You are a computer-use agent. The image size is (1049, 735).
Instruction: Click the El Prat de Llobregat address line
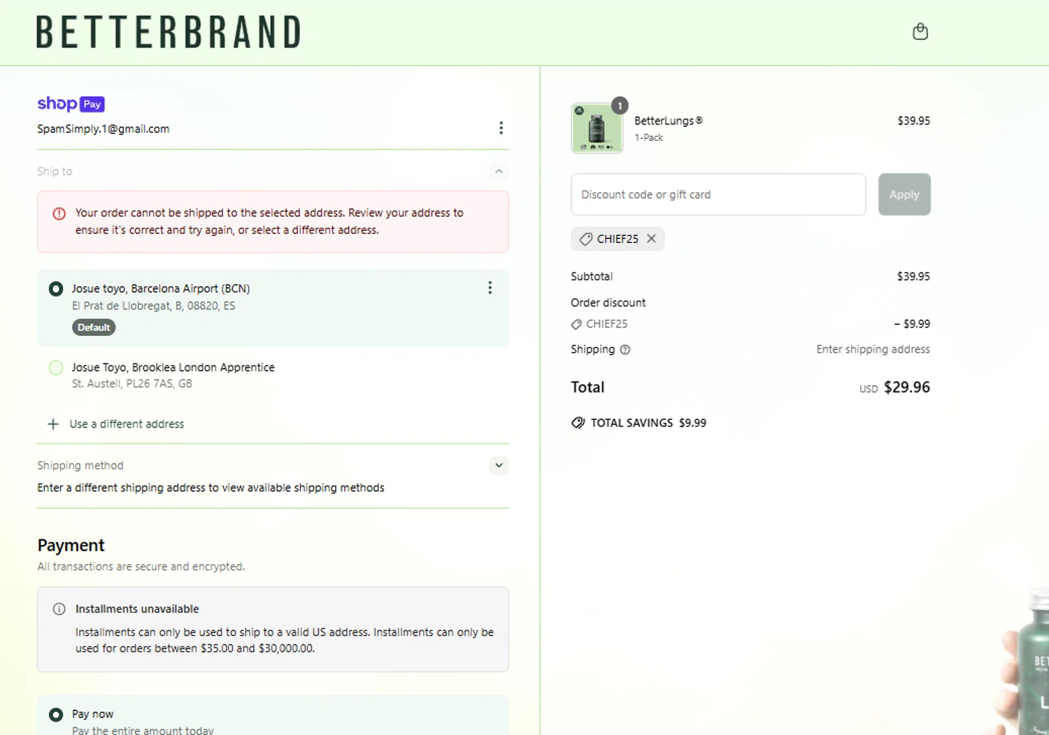(154, 306)
